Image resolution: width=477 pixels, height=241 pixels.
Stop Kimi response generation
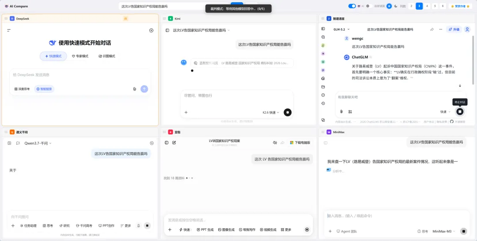288,112
